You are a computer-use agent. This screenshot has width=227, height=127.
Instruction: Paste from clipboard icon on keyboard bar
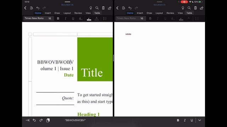click(x=48, y=120)
